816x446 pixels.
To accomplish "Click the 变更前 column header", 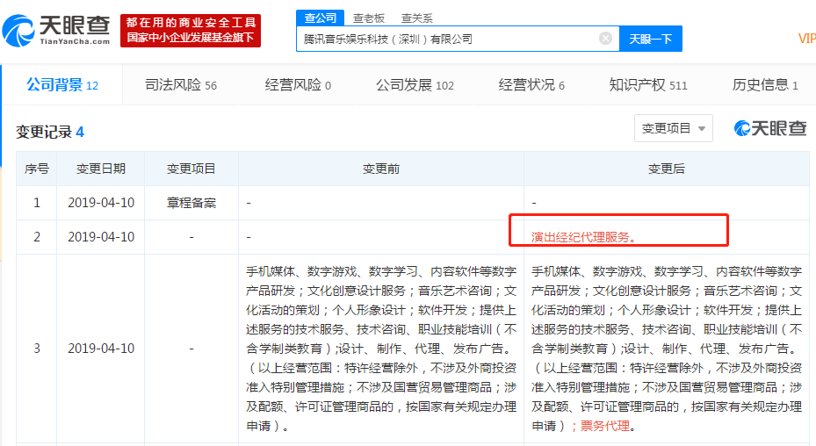I will 381,169.
